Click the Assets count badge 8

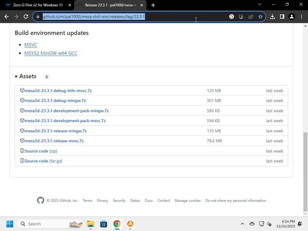coord(47,77)
